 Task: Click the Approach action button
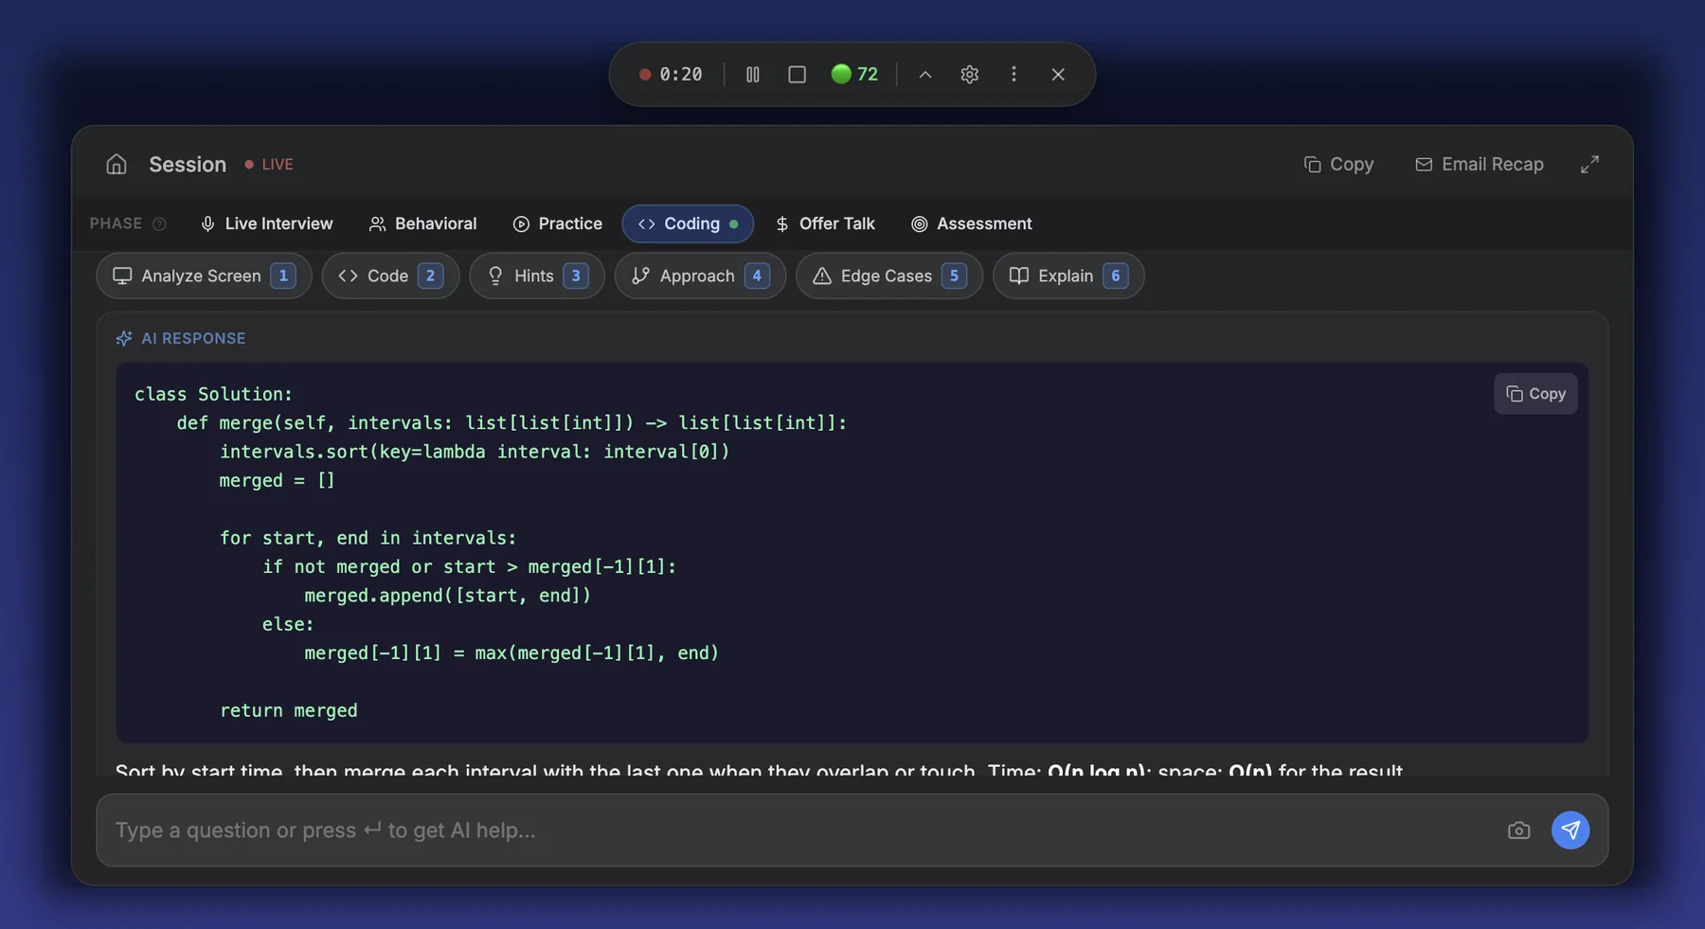point(700,277)
